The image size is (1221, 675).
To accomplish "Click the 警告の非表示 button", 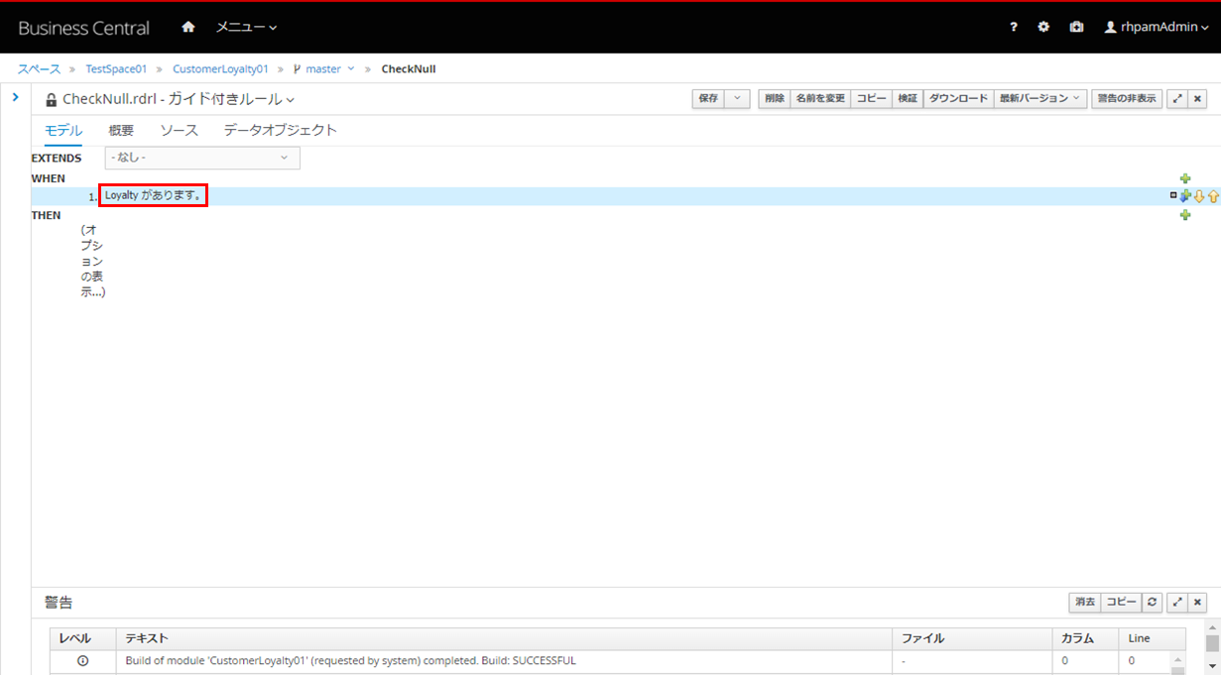I will [1127, 99].
